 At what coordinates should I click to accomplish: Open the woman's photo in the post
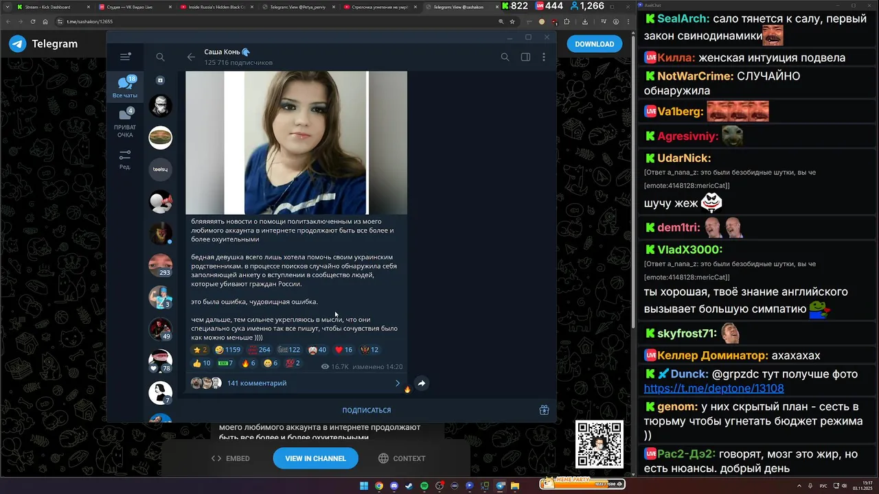point(297,143)
